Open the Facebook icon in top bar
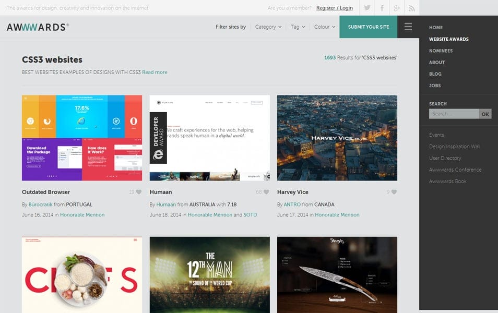 pyautogui.click(x=382, y=8)
